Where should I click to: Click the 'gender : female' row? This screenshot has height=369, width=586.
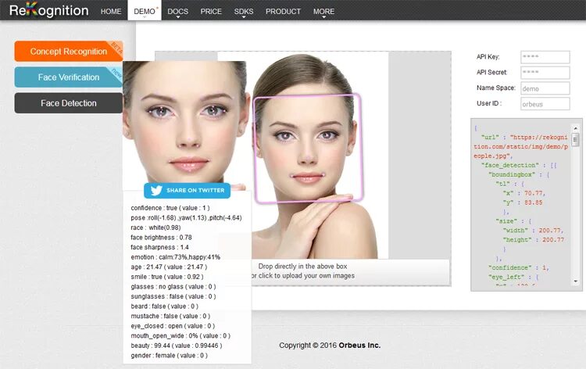click(169, 356)
